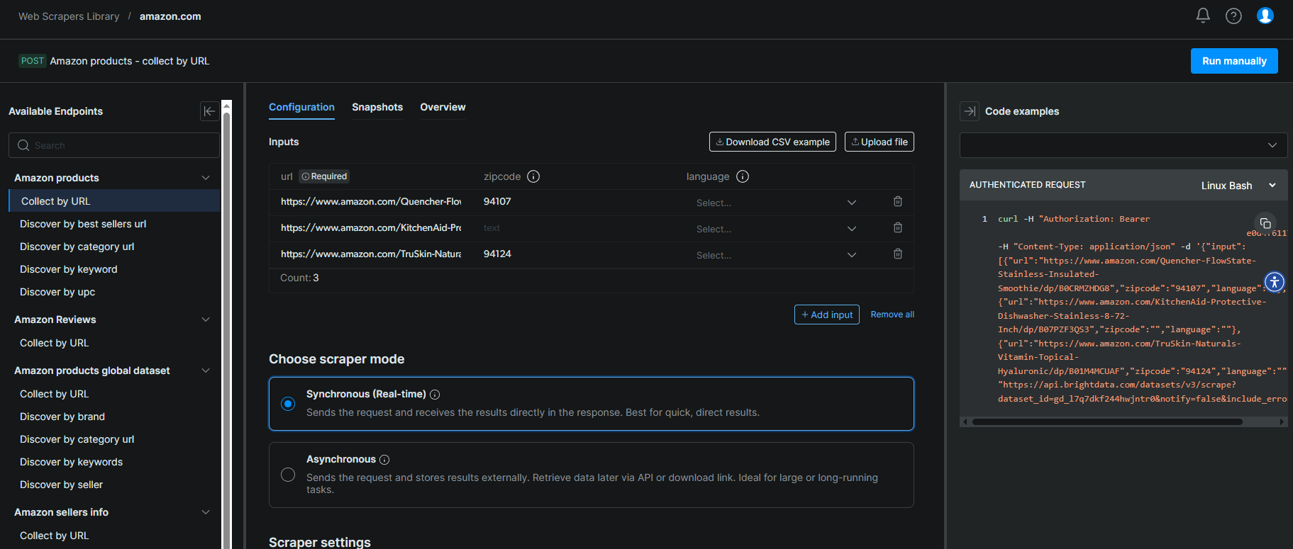Delete the TruSkin-Naturals input row

point(898,254)
